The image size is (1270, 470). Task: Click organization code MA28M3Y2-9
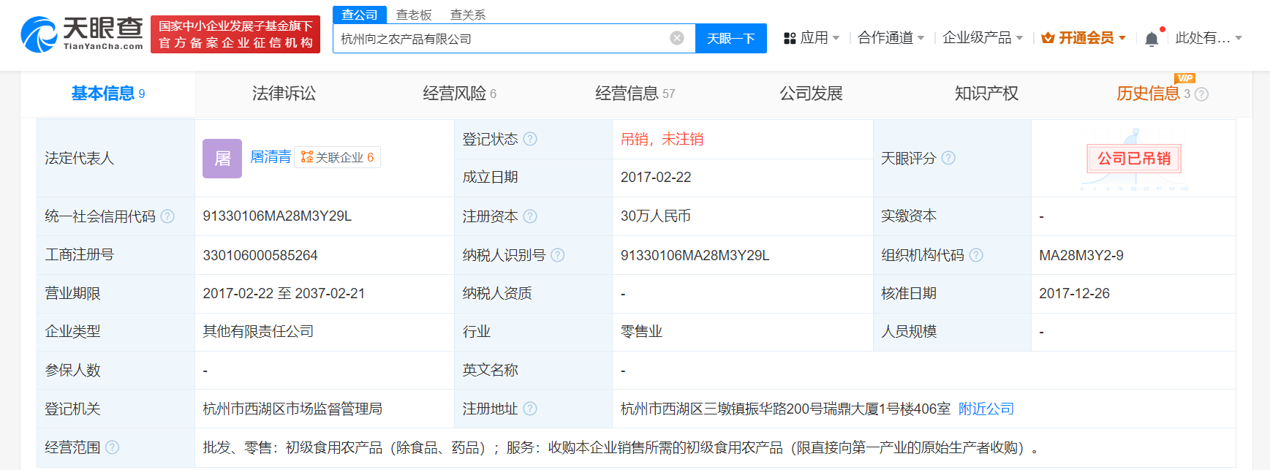(x=1081, y=255)
